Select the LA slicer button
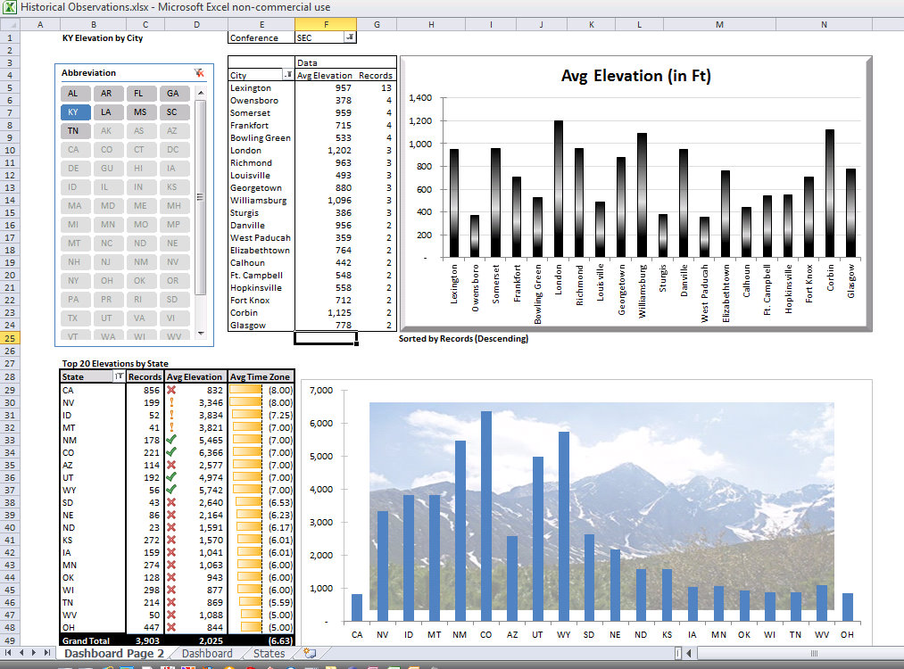This screenshot has height=669, width=904. (106, 112)
